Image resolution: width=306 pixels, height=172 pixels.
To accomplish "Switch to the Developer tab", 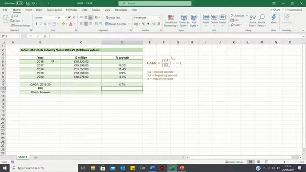I will point(121,10).
